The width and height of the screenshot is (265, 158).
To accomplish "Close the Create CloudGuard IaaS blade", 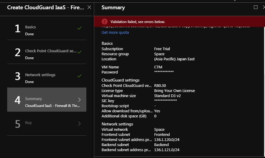I will 89,7.
